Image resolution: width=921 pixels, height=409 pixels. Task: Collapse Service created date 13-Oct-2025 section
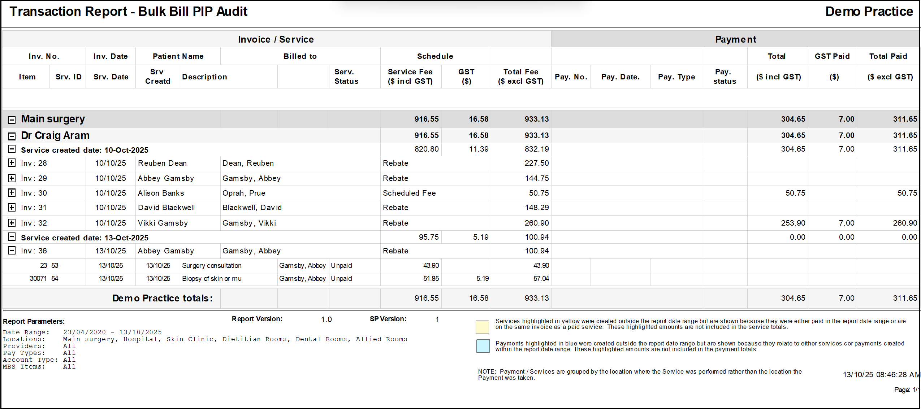[x=12, y=237]
